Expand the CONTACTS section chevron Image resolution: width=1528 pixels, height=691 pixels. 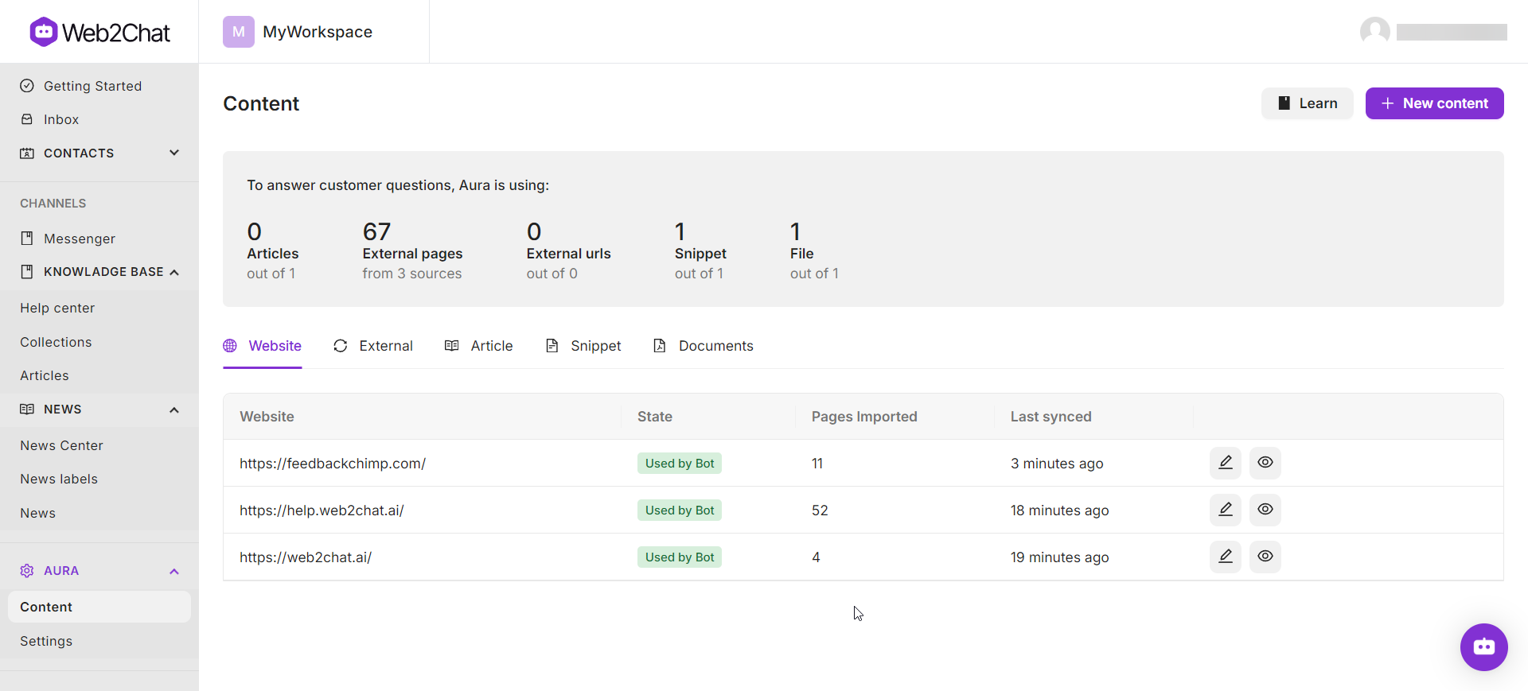click(174, 153)
